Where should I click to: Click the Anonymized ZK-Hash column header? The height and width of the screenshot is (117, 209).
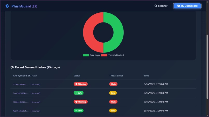click(25, 76)
